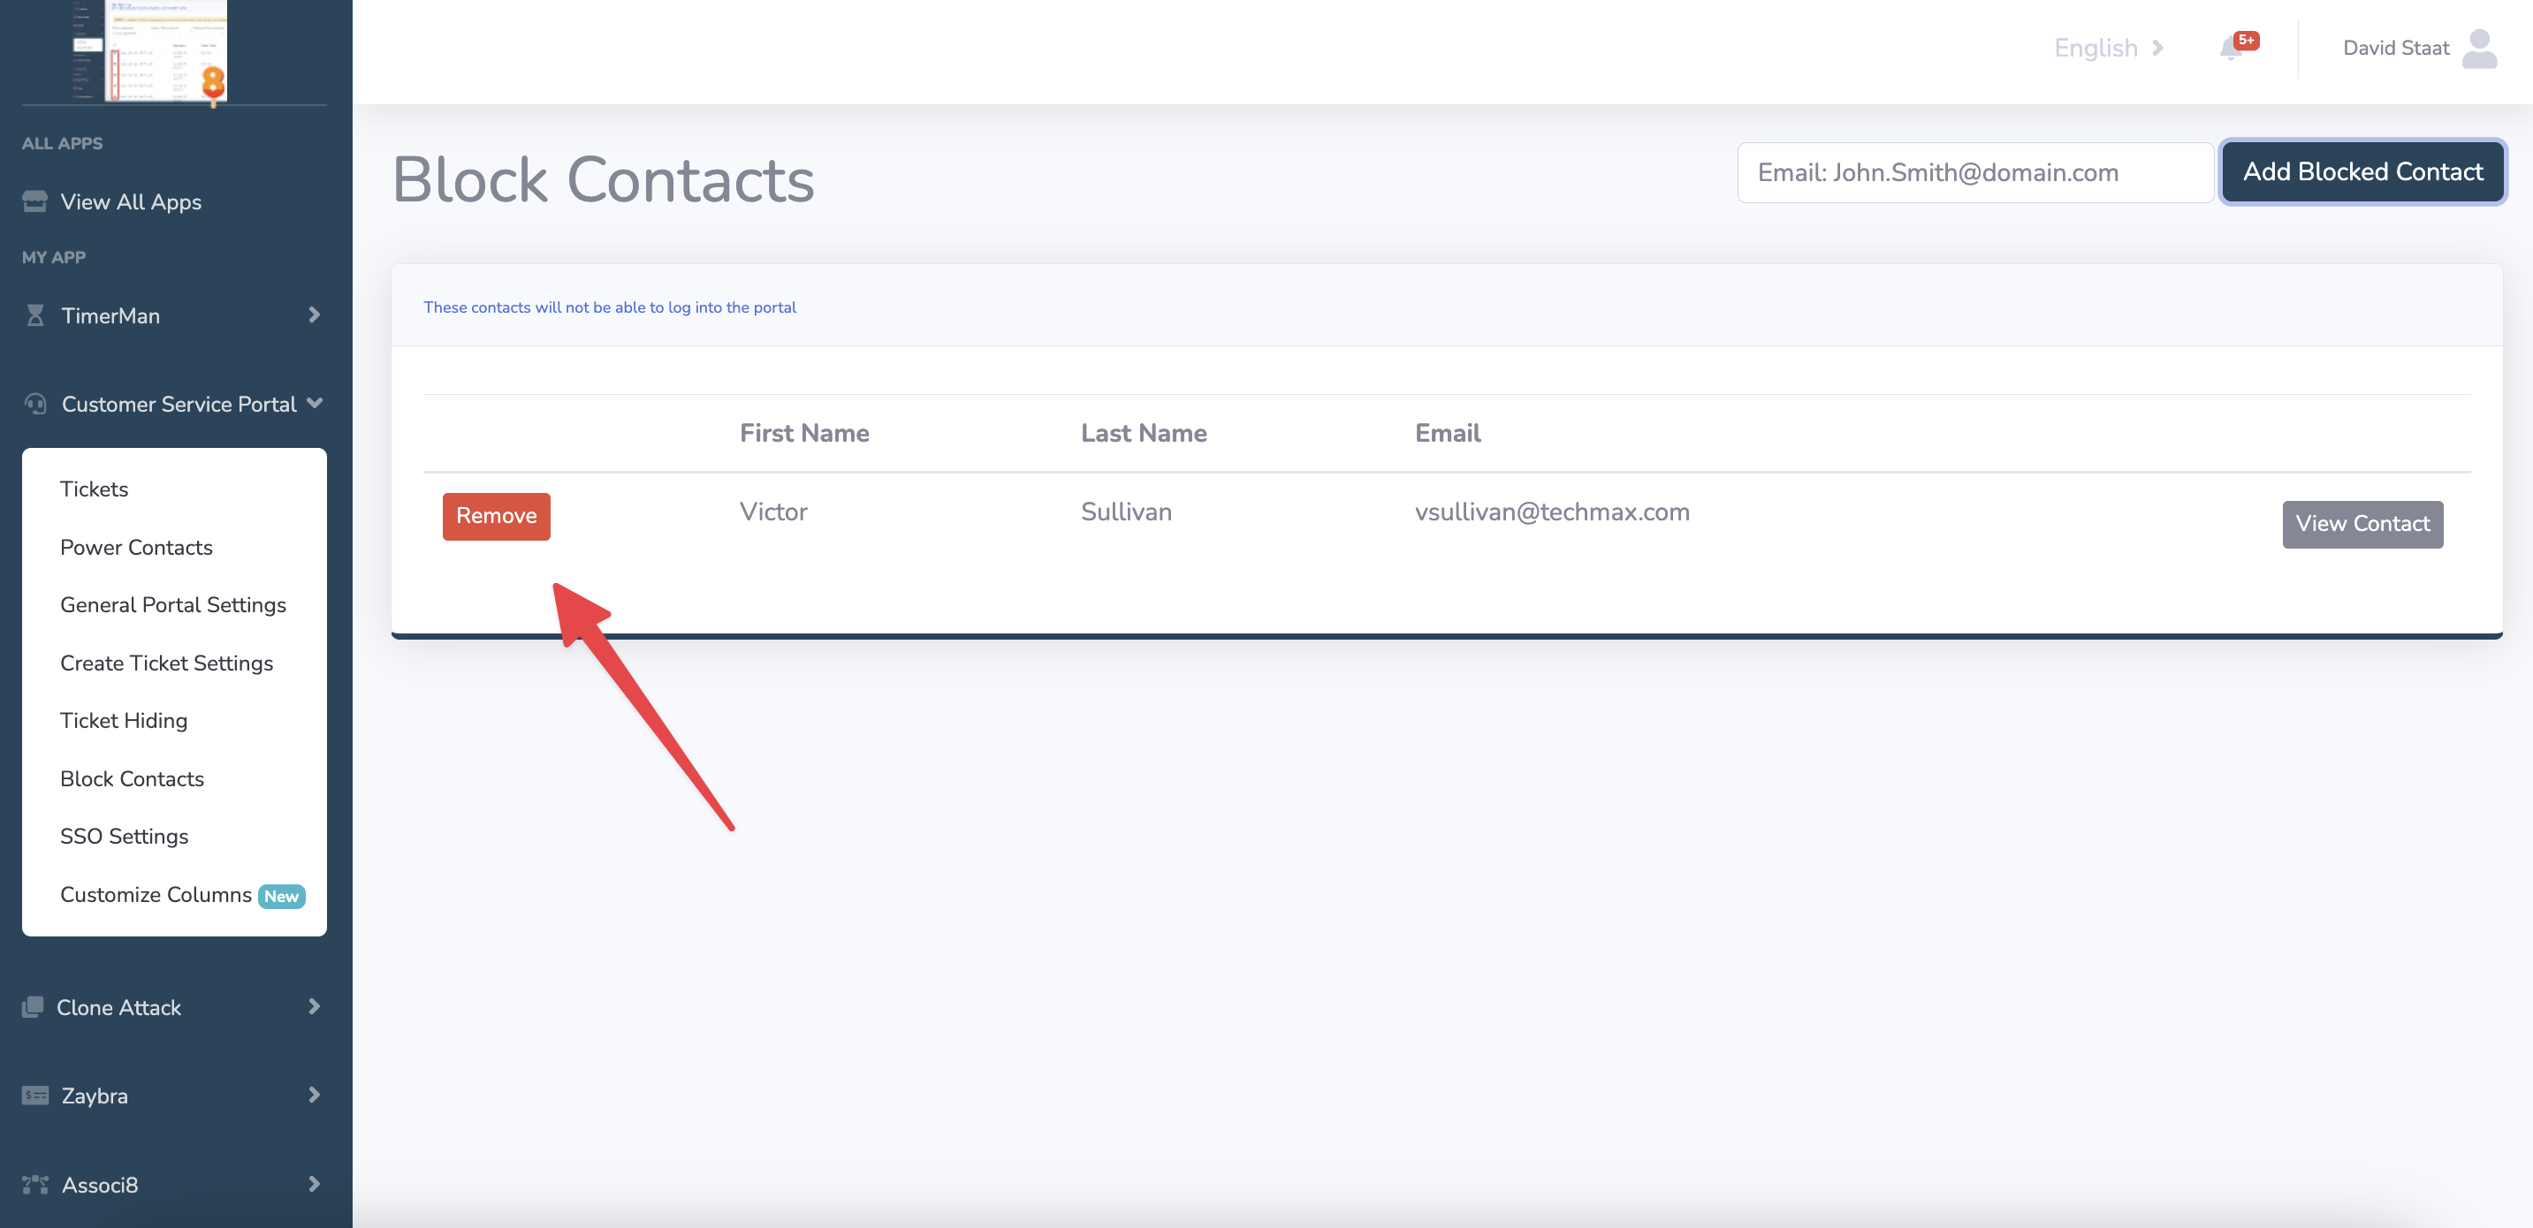Click the Remove button for Victor Sullivan
This screenshot has width=2533, height=1228.
tap(496, 515)
